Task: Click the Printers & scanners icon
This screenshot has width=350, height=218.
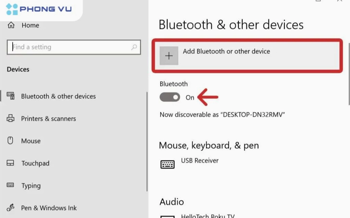Action: click(11, 119)
